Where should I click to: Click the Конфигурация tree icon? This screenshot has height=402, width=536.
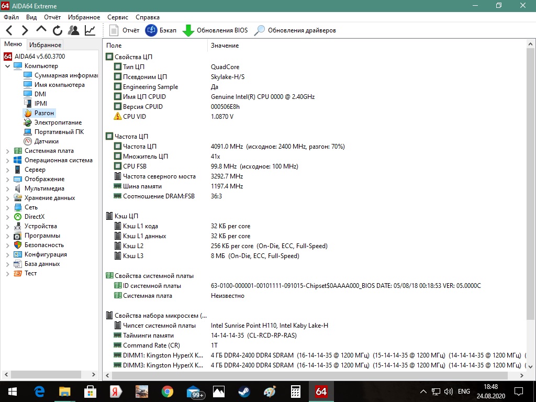coord(18,255)
